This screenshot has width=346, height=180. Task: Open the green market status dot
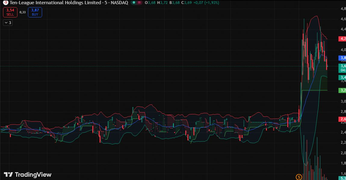coord(134,3)
